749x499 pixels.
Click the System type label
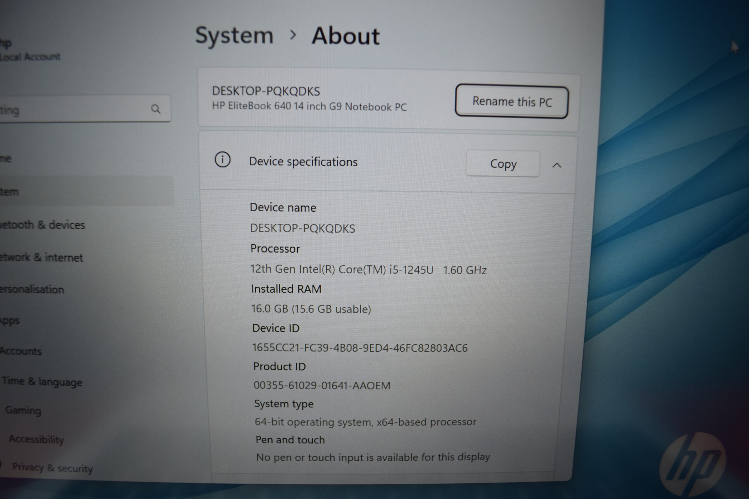(284, 404)
